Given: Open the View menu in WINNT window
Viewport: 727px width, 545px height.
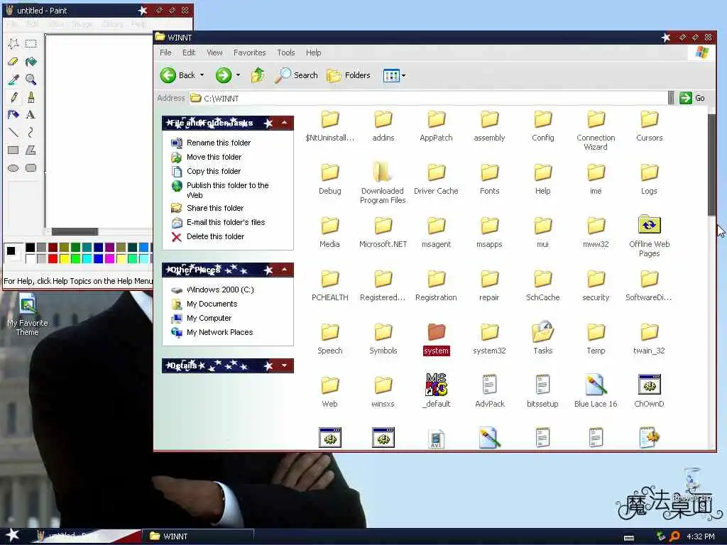Looking at the screenshot, I should pos(214,53).
